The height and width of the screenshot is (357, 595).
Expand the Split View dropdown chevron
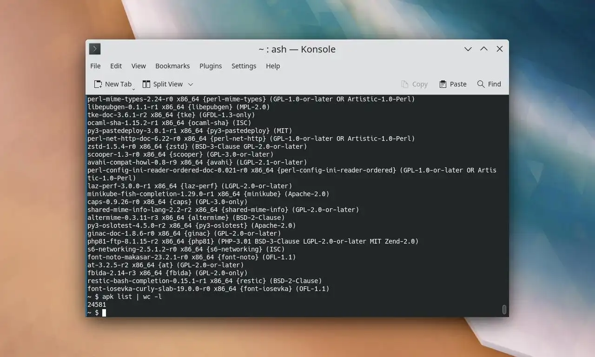point(191,84)
